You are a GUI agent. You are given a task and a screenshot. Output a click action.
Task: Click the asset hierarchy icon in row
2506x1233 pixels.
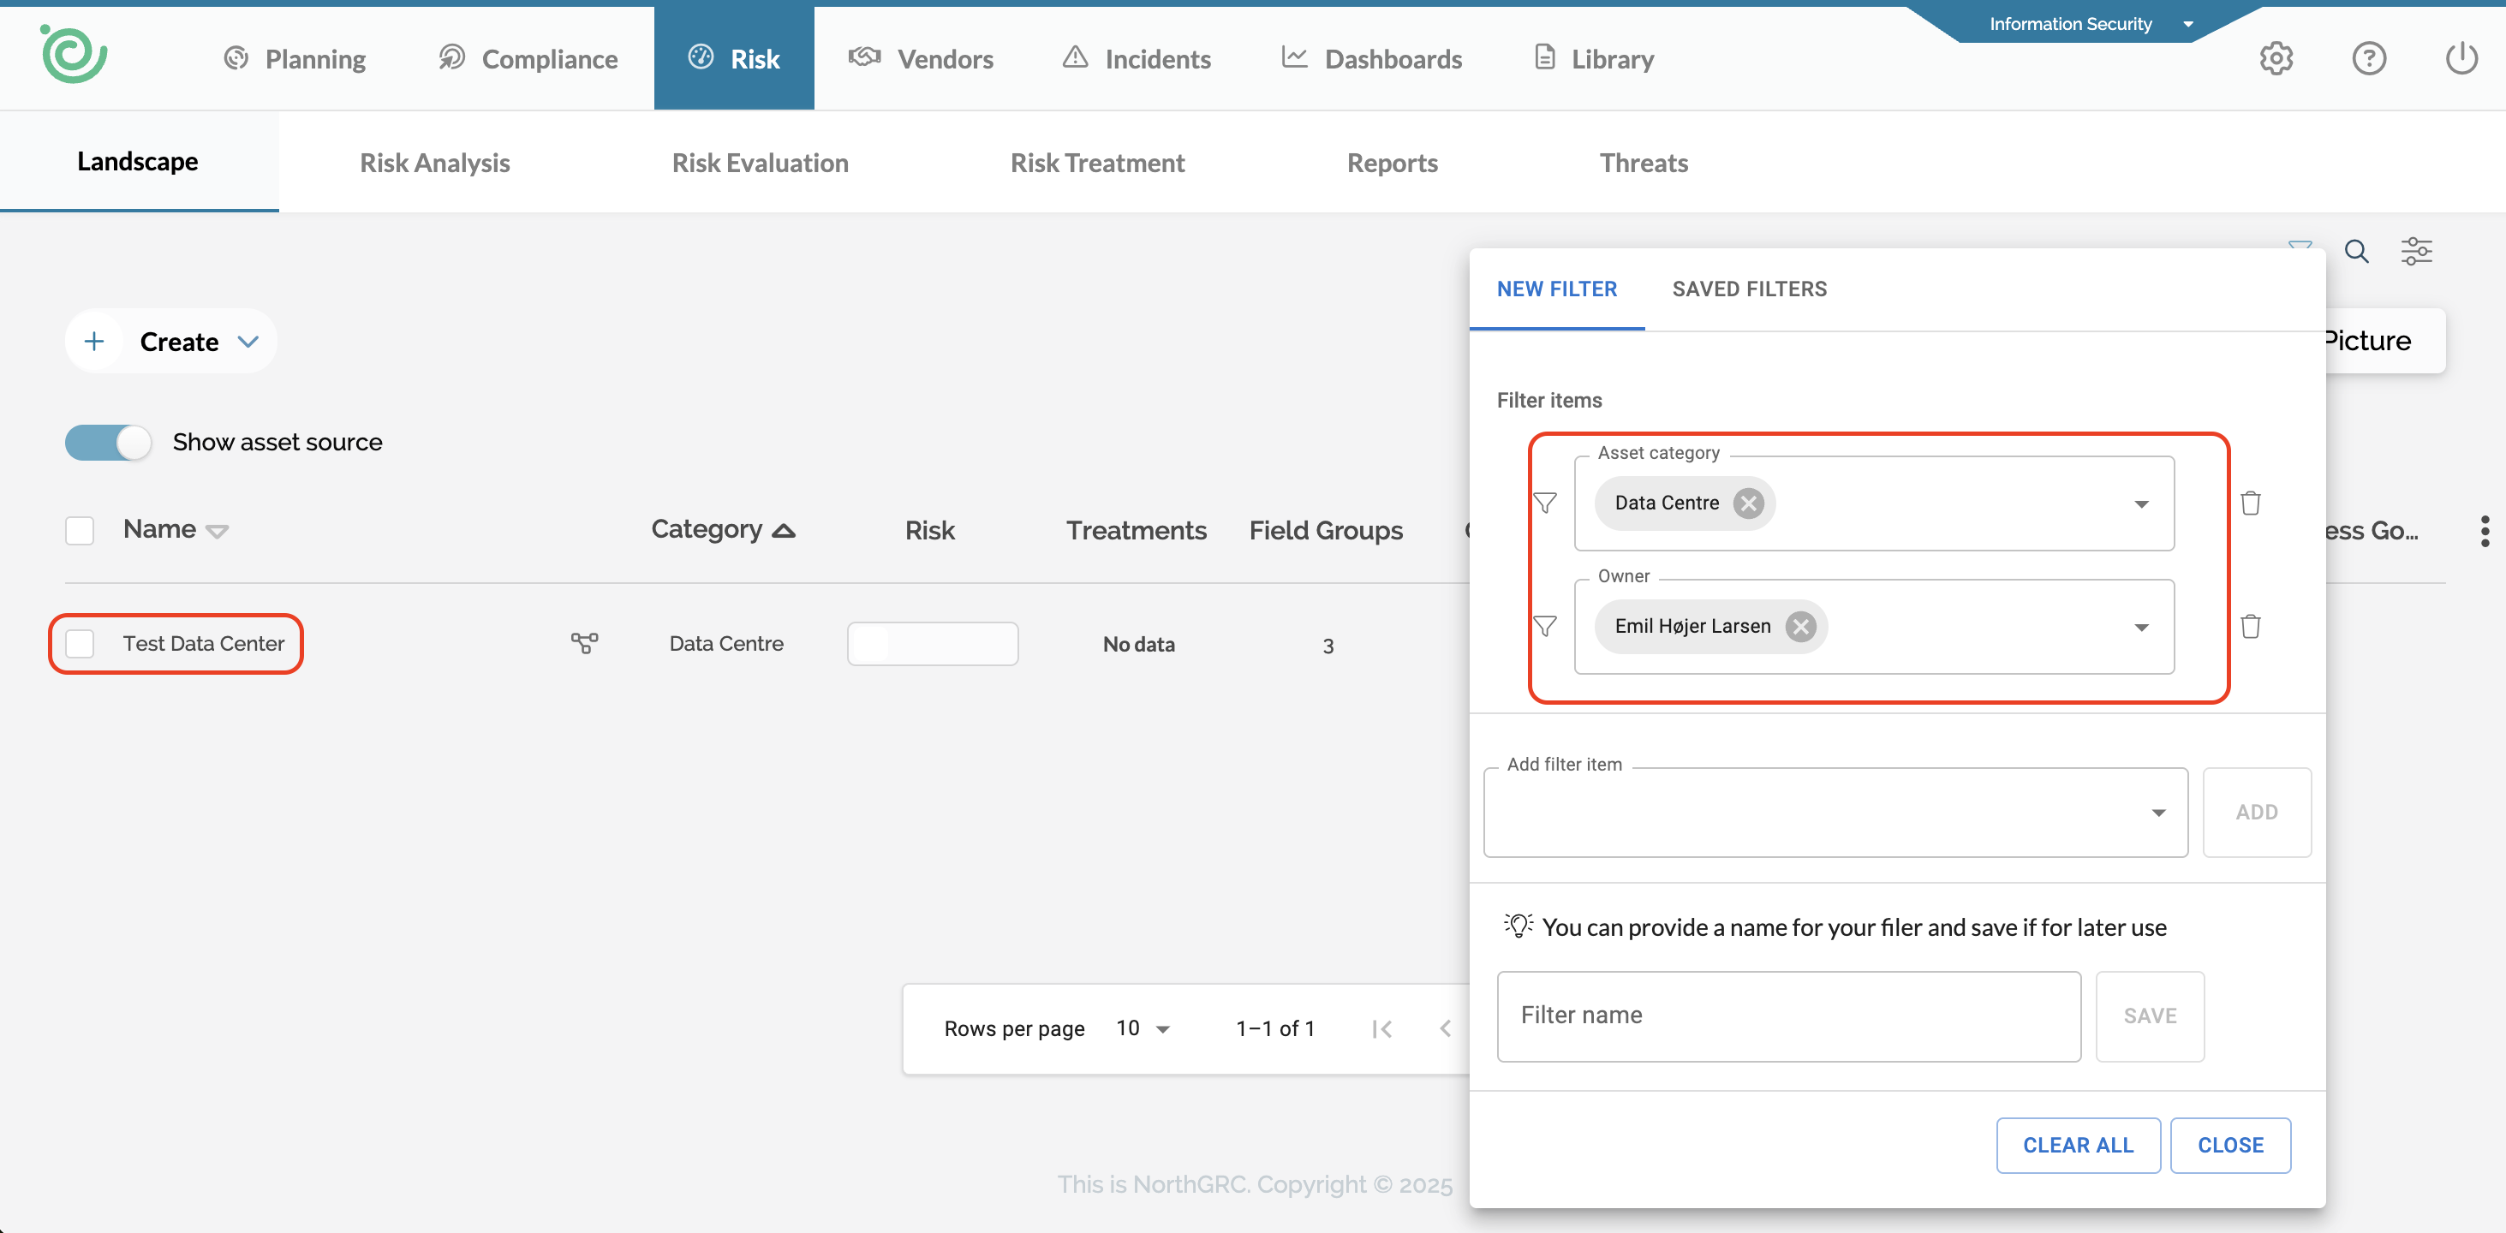pos(584,643)
